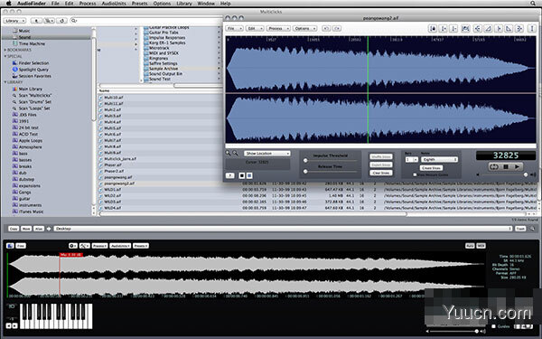The height and width of the screenshot is (339, 542).
Task: Click the waveform view icon in the editor toolbar
Action: tap(465, 29)
